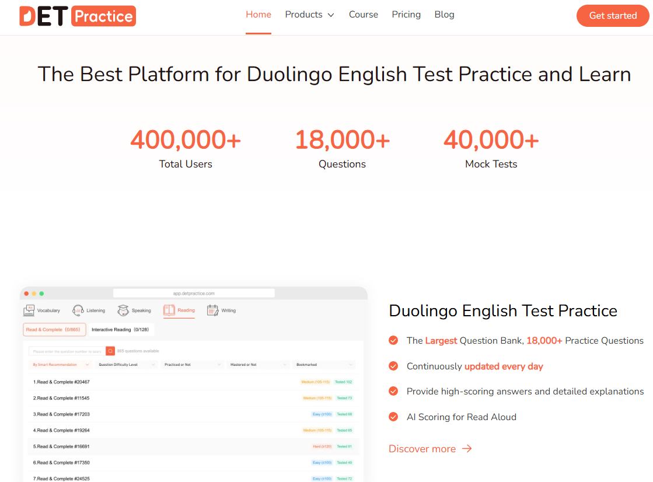The width and height of the screenshot is (653, 482).
Task: Click the "Tested 40" tag
Action: click(x=344, y=463)
